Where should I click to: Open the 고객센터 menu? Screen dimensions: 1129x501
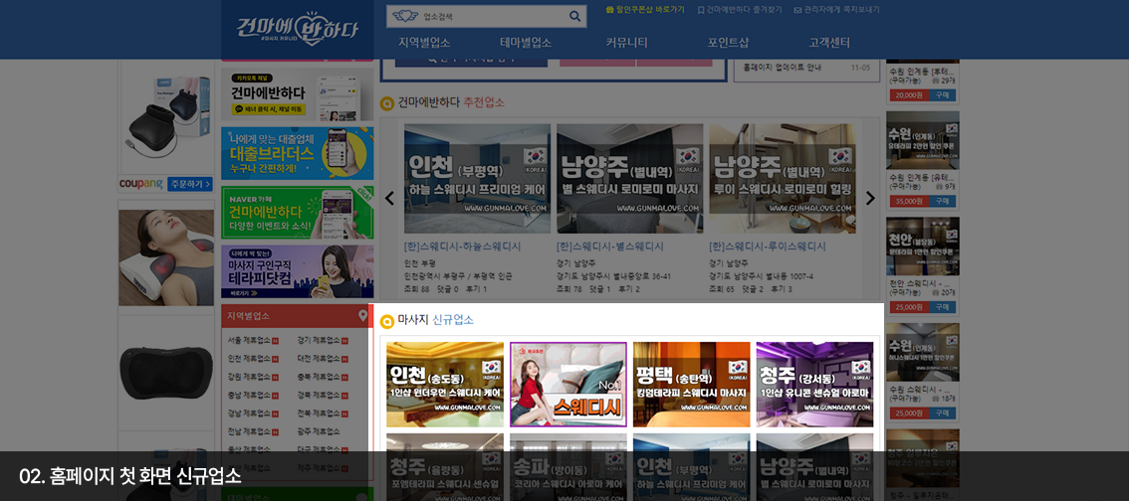[829, 43]
